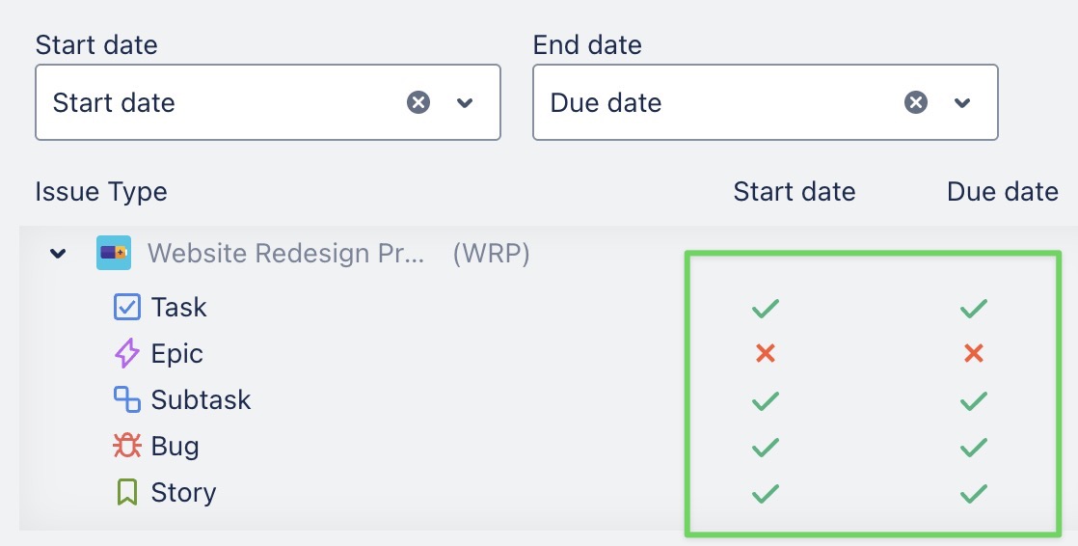Click the Website Redesign project avatar icon

click(114, 254)
